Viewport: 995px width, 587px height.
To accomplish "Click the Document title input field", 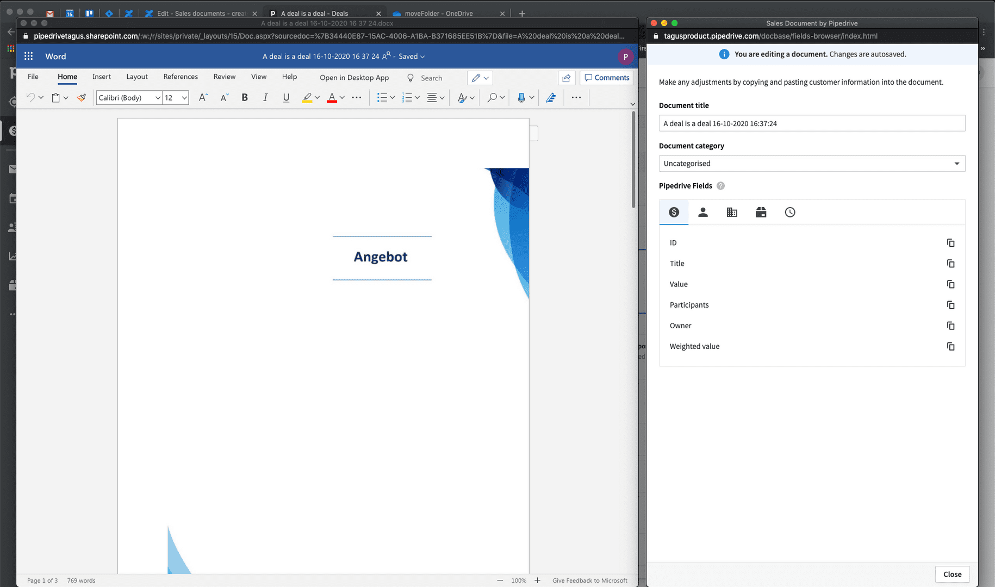I will (812, 123).
